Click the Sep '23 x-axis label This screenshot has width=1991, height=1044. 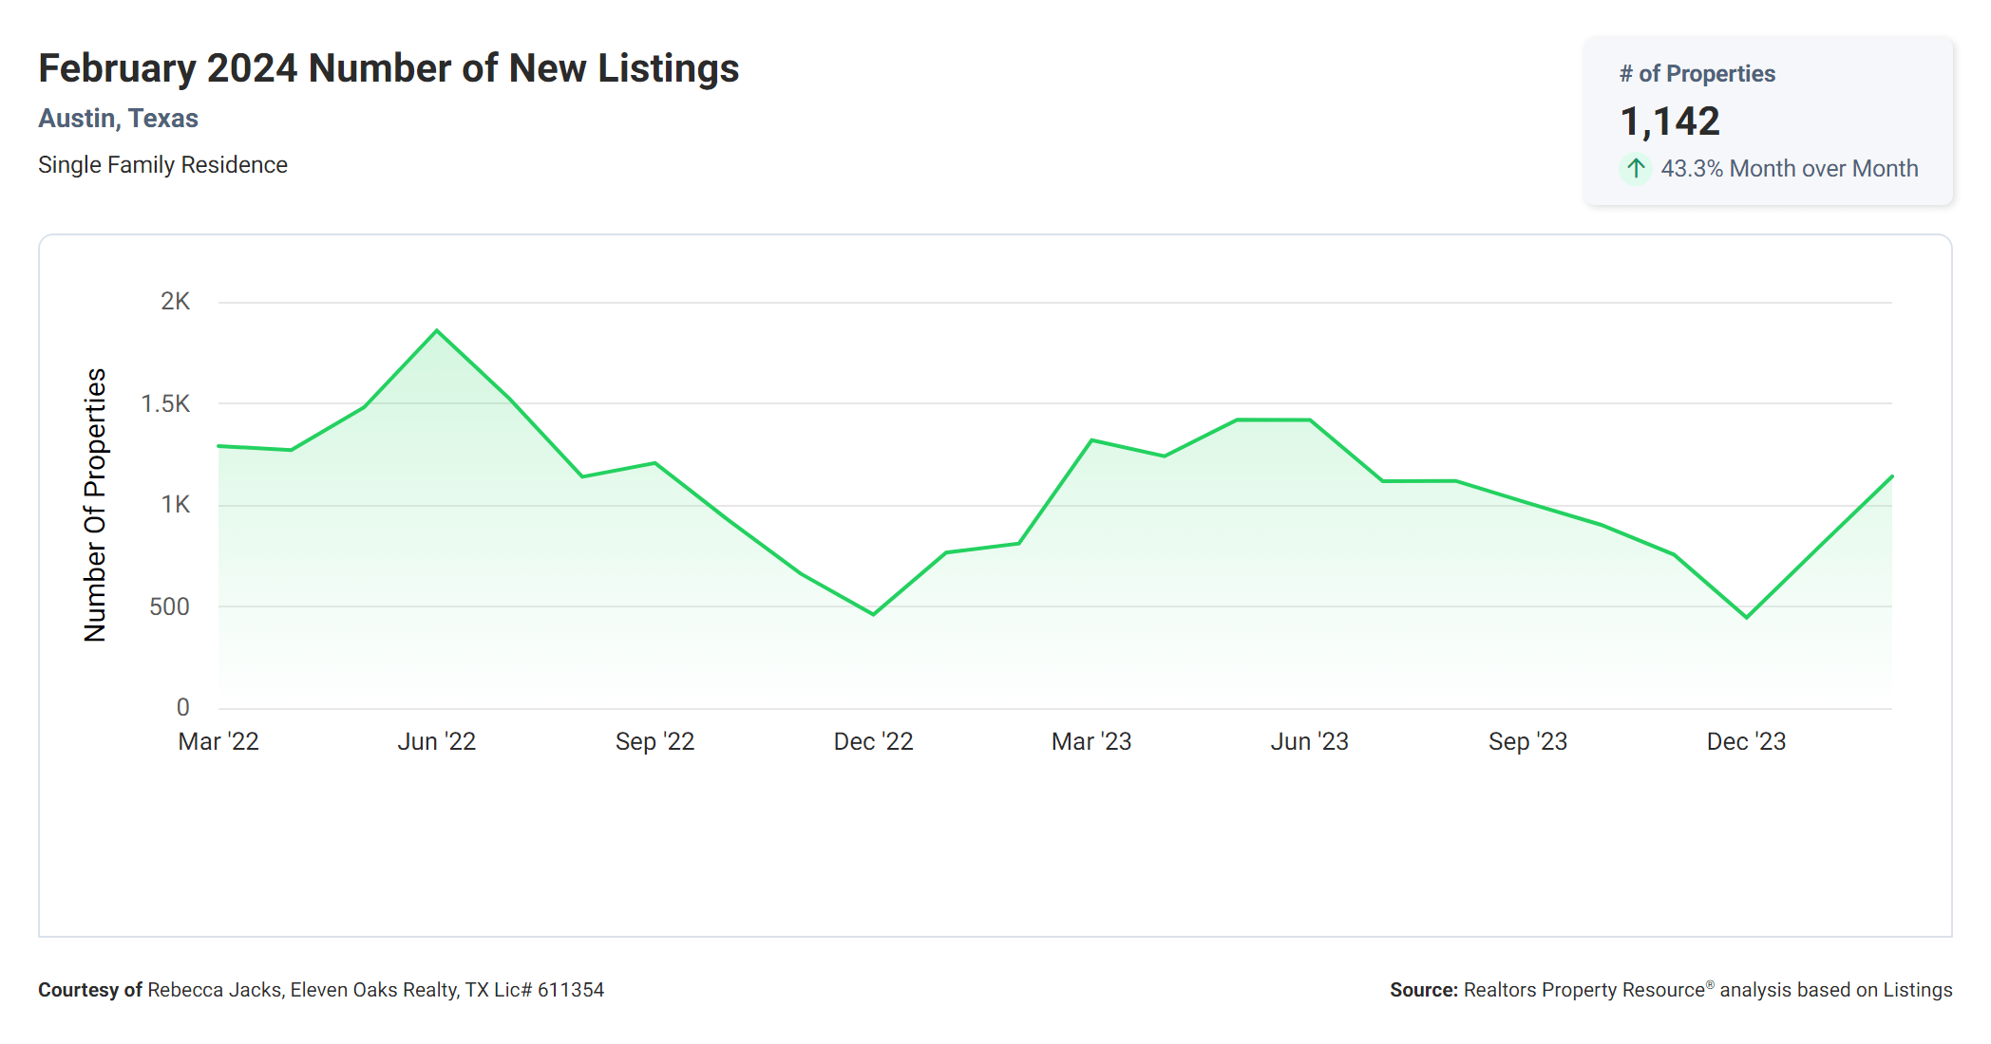1527,741
